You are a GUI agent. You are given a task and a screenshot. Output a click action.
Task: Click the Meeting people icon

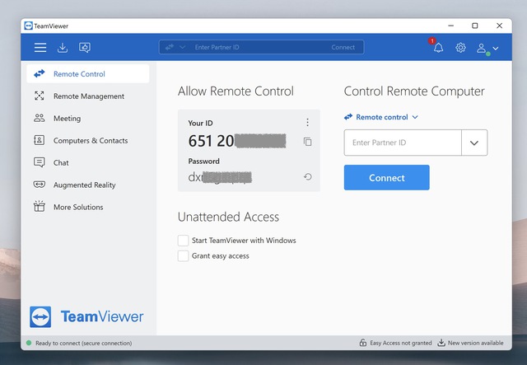40,118
